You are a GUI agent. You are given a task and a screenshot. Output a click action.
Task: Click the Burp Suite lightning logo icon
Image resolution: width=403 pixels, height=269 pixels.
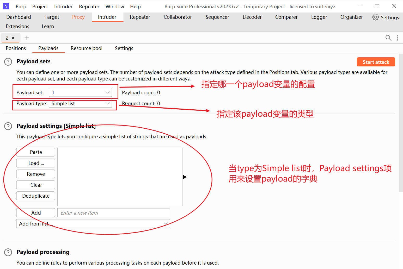[x=6, y=6]
